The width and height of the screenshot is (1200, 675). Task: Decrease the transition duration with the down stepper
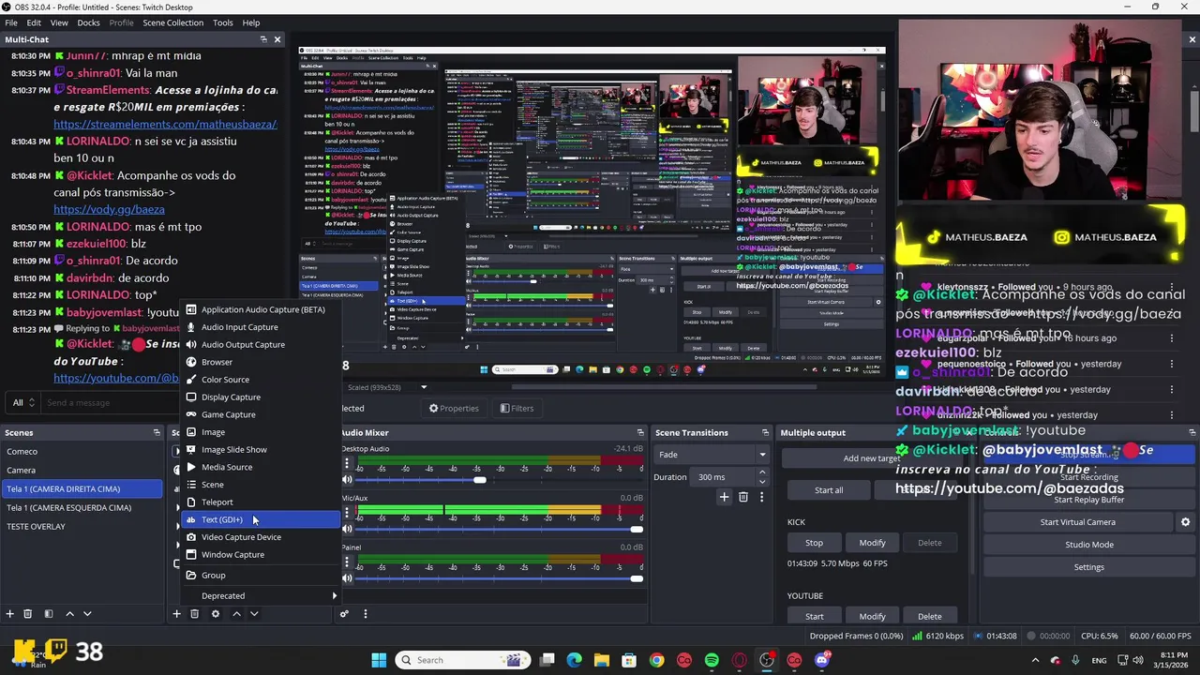point(762,481)
